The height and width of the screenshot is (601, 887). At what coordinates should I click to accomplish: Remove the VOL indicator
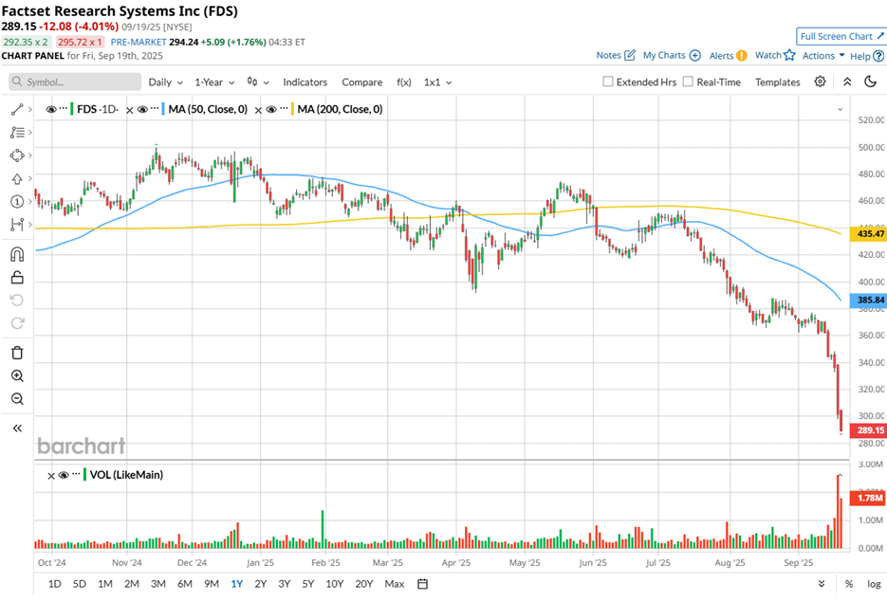[x=51, y=476]
